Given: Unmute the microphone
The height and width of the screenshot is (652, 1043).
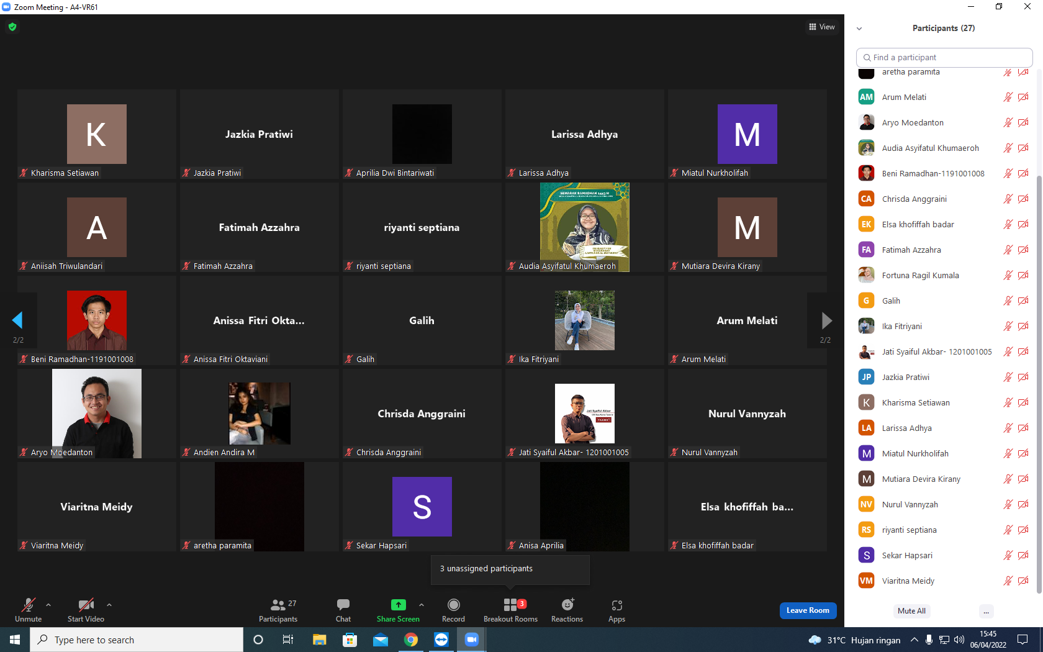Looking at the screenshot, I should 28,610.
